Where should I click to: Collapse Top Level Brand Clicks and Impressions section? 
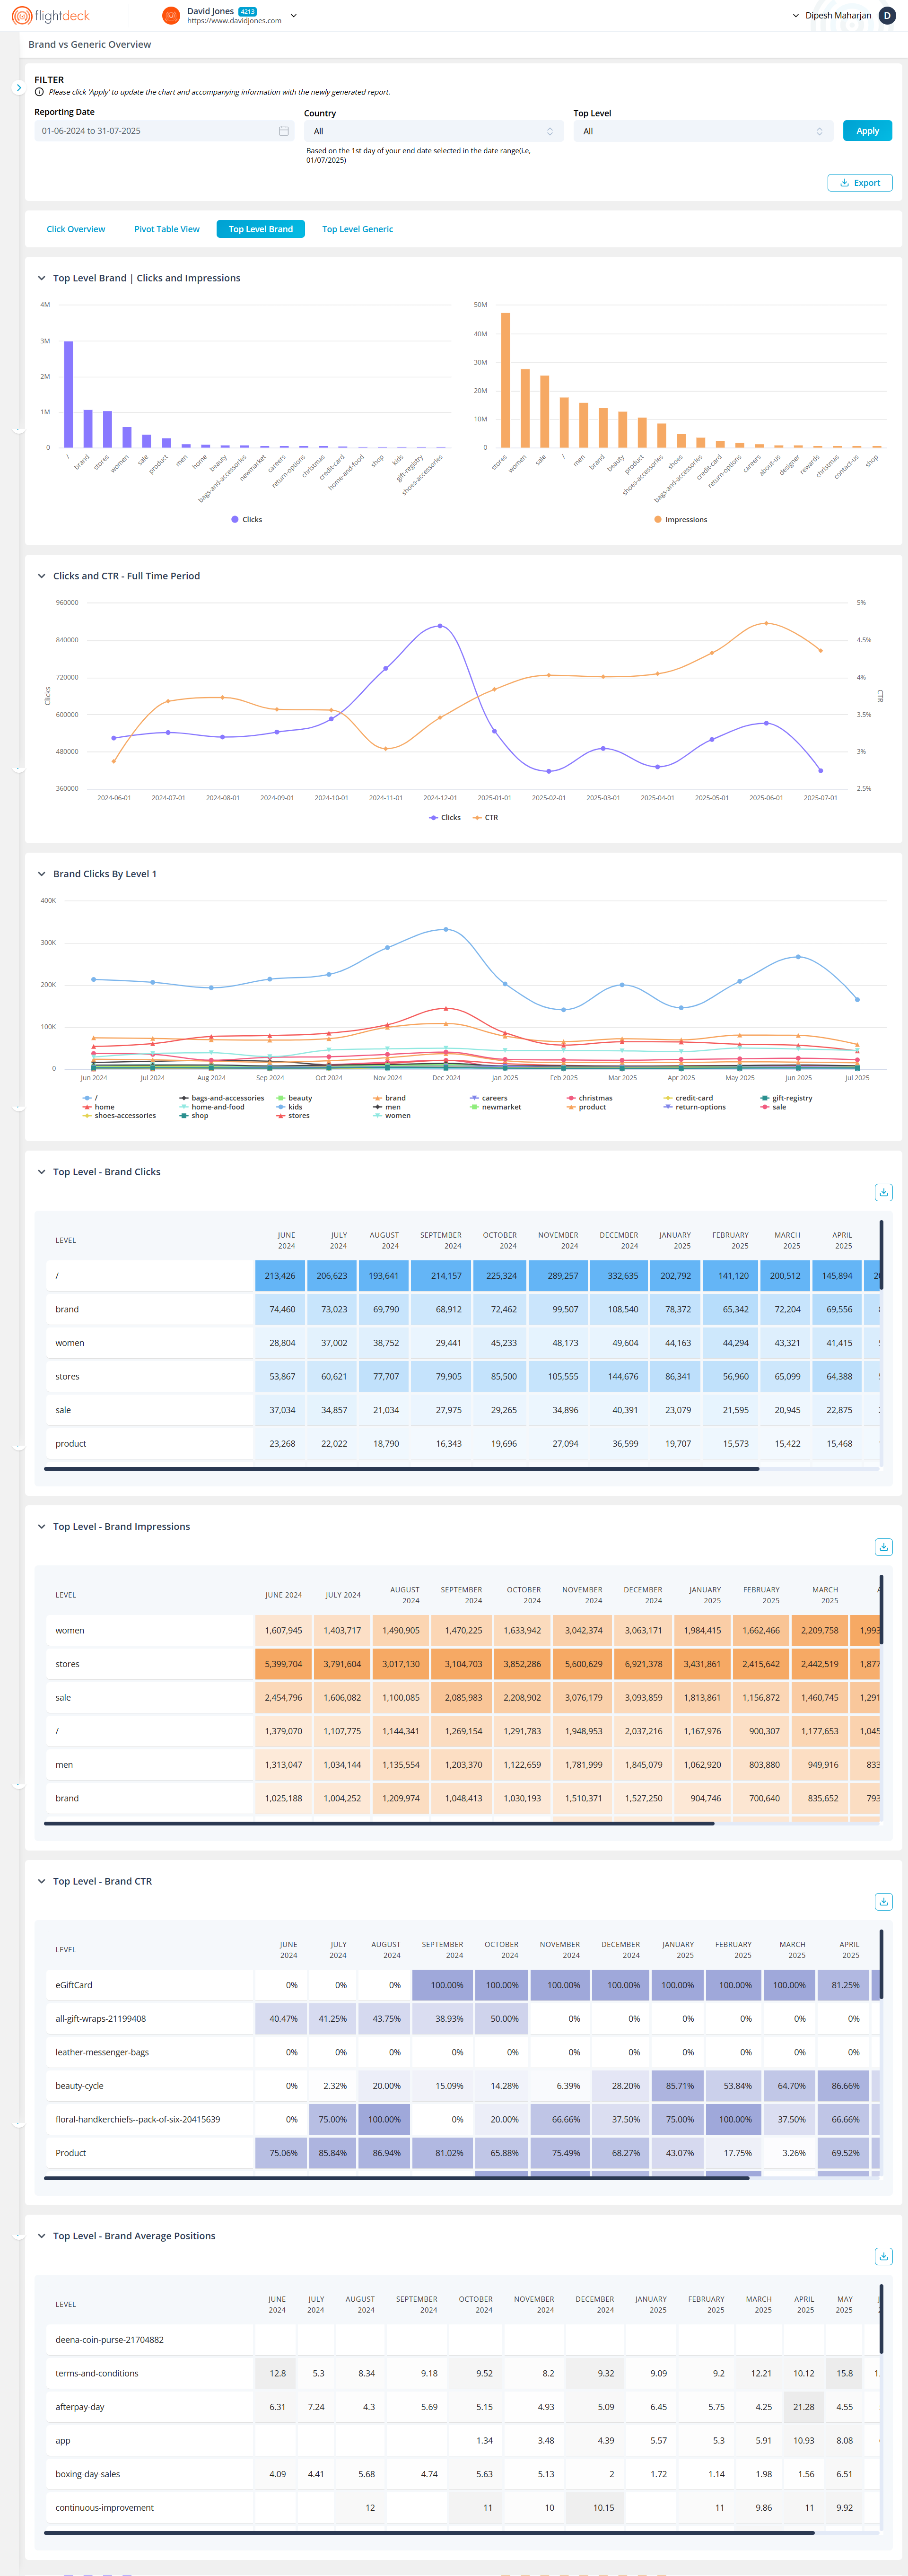tap(41, 278)
